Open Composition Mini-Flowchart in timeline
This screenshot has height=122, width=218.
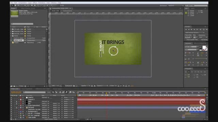tap(49, 92)
